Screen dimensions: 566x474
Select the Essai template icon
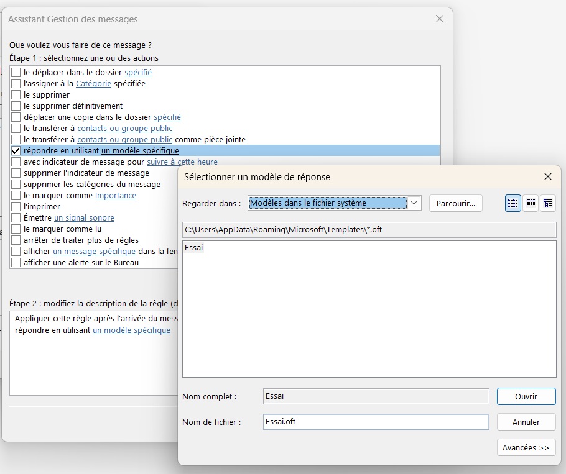193,247
